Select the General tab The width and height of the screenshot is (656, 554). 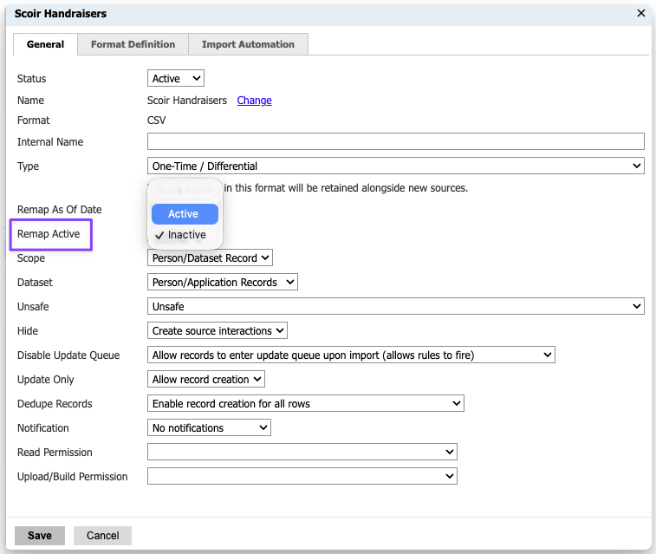click(x=45, y=44)
